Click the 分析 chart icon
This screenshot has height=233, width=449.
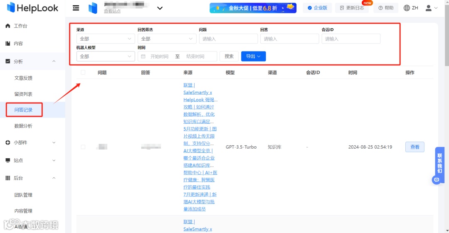click(8, 61)
